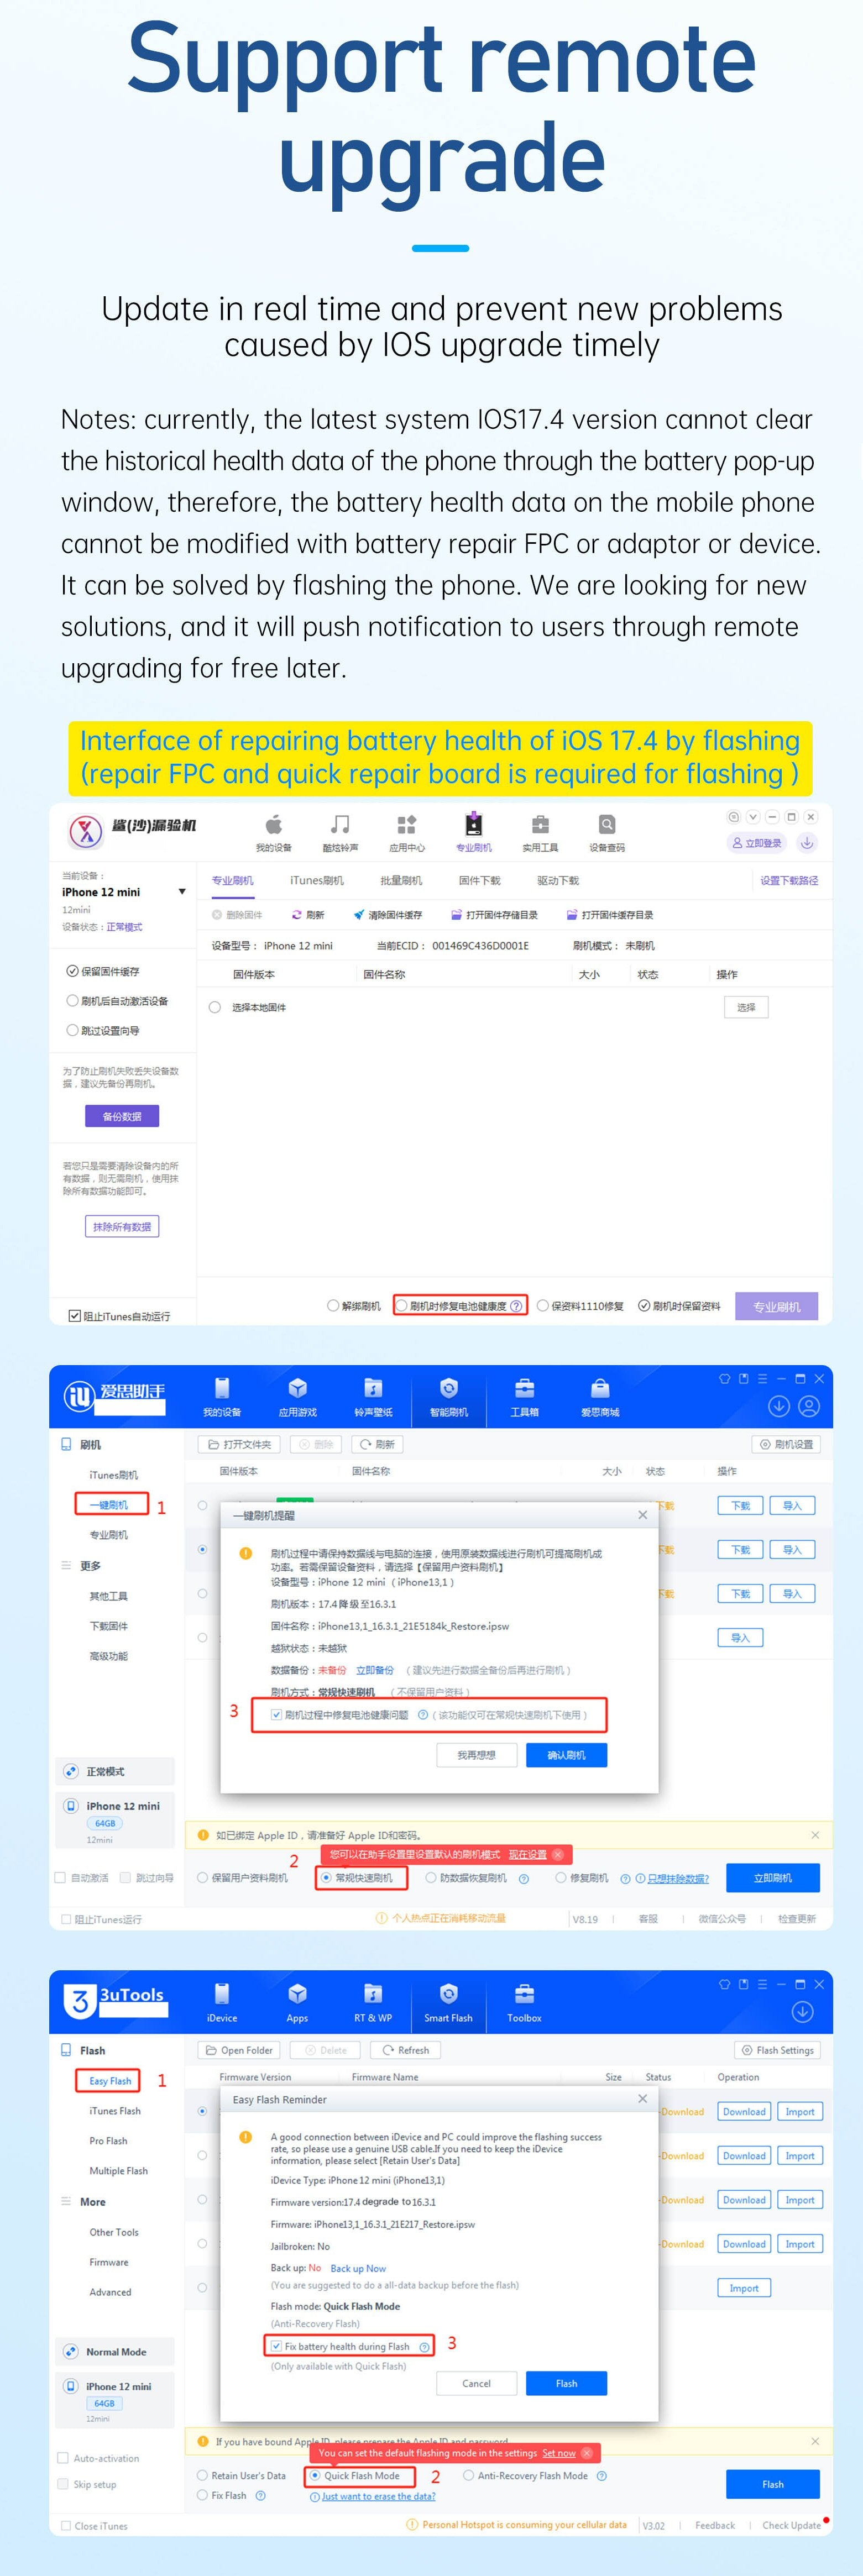Check Fix battery health during Flash checkbox
This screenshot has width=863, height=2576.
tap(276, 2347)
